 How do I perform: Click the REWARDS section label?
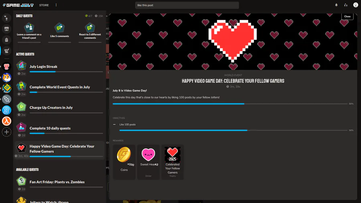click(118, 141)
